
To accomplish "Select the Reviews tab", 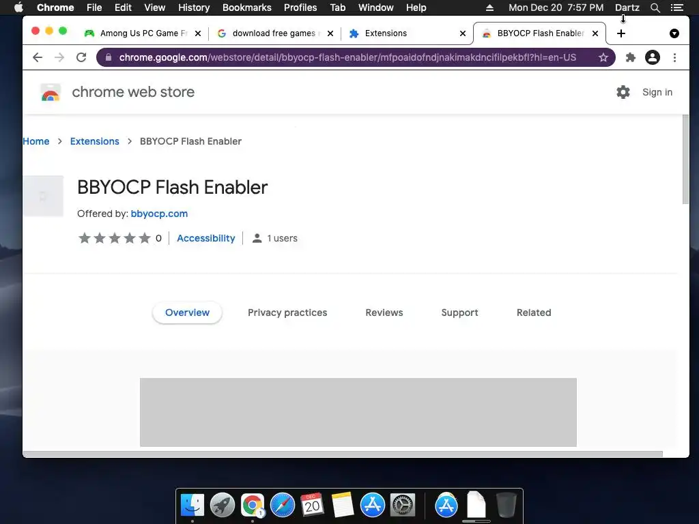I will coord(384,312).
